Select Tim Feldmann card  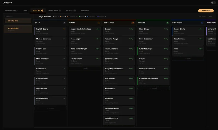[85, 61]
